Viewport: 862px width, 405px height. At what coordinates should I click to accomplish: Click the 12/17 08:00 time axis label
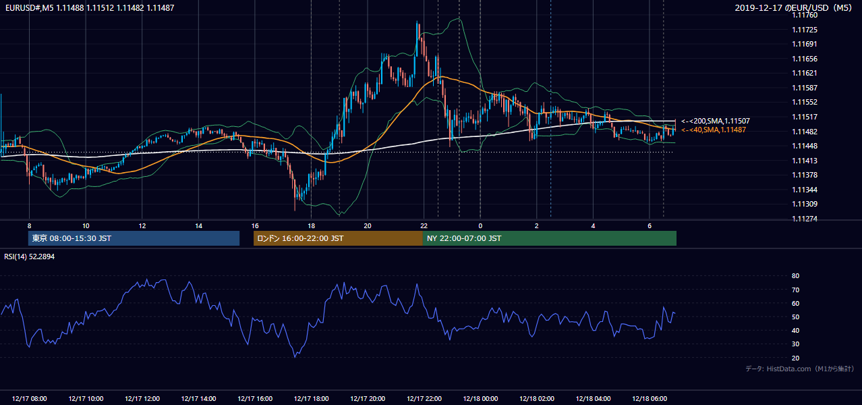pos(29,399)
